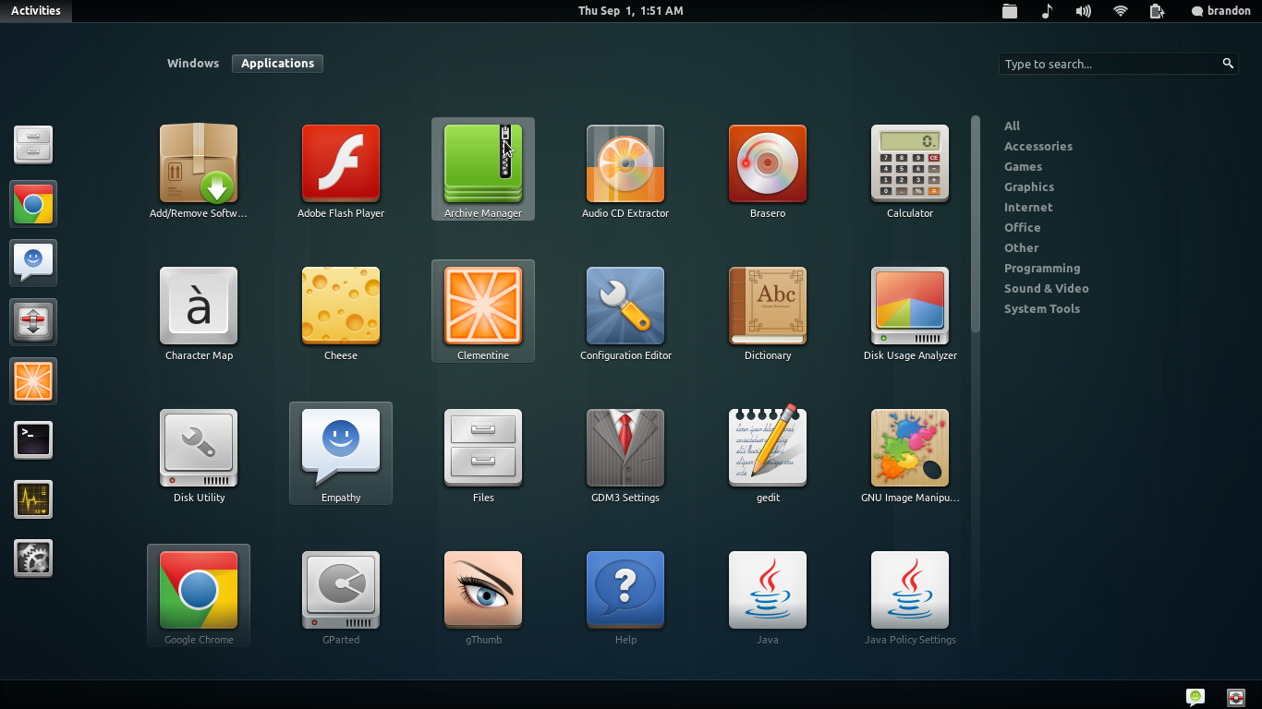
Task: Launch the Calculator app
Action: click(910, 171)
